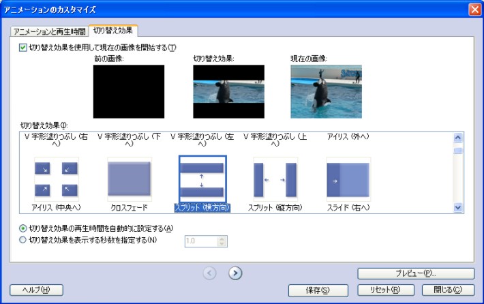
Task: Increase seconds with spinner up arrow
Action: coord(222,239)
